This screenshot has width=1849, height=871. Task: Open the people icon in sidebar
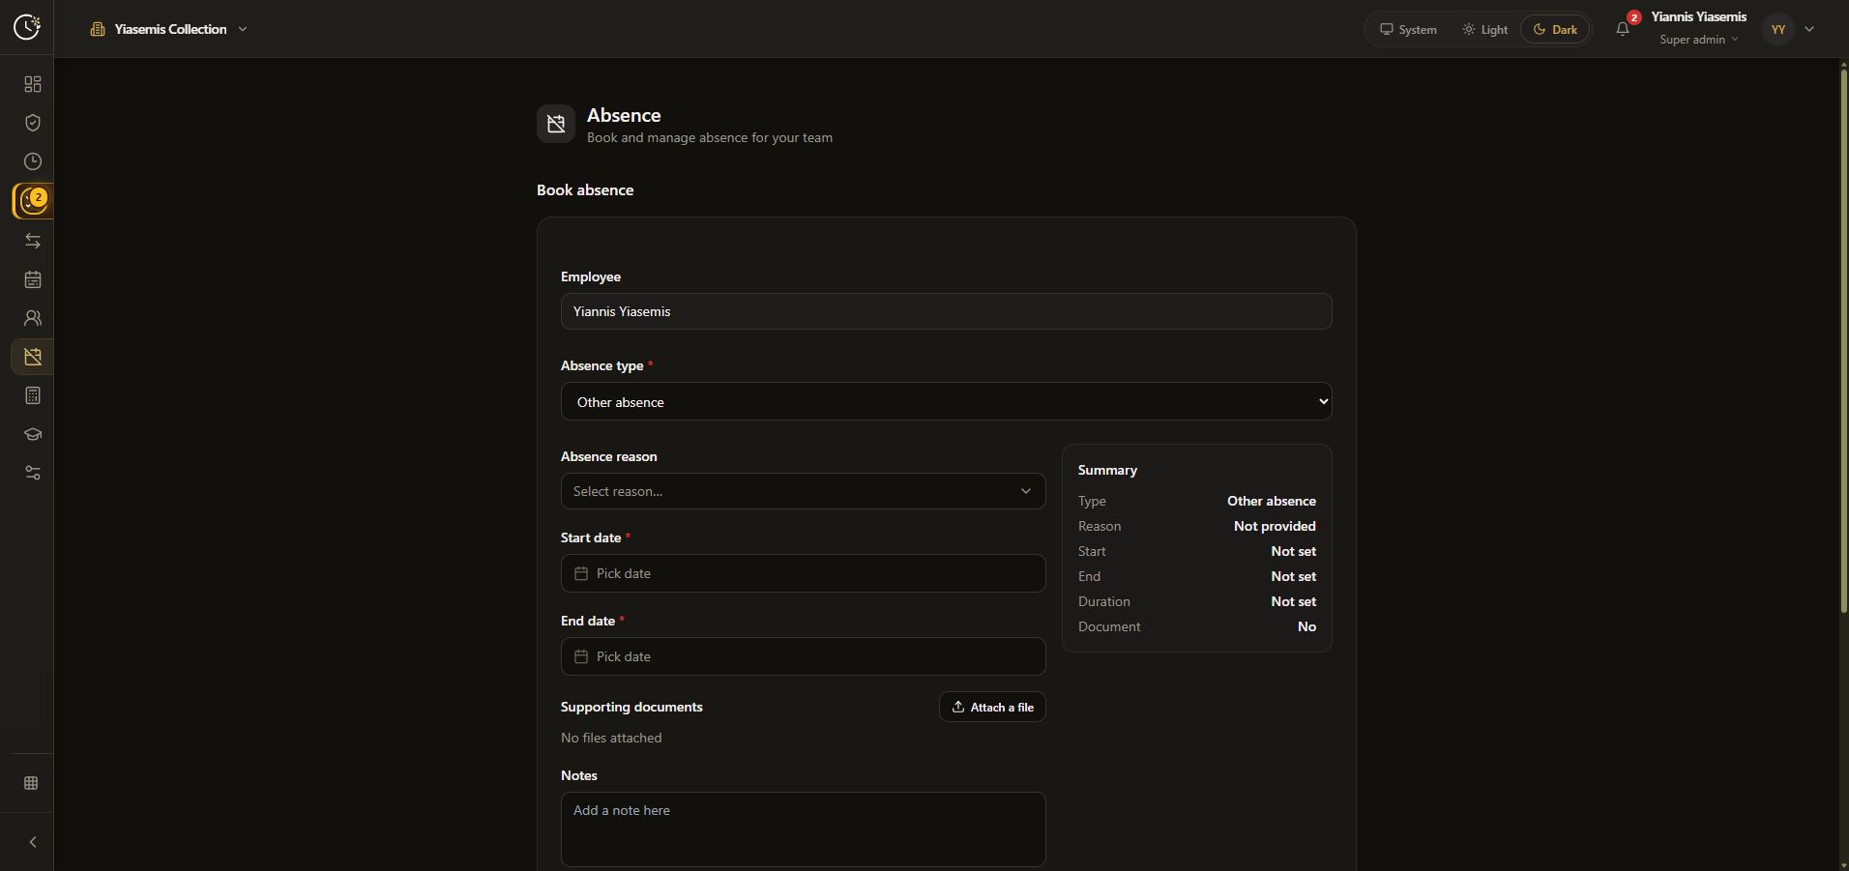click(x=32, y=318)
